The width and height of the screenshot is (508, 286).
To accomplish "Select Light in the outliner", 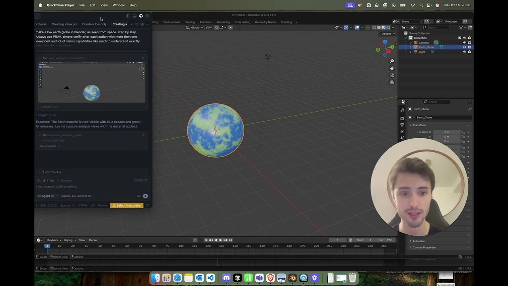I will (422, 52).
